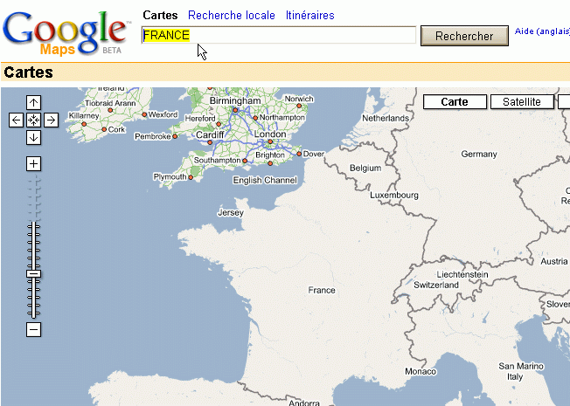Select the Cartes tab
The width and height of the screenshot is (570, 406).
[160, 15]
